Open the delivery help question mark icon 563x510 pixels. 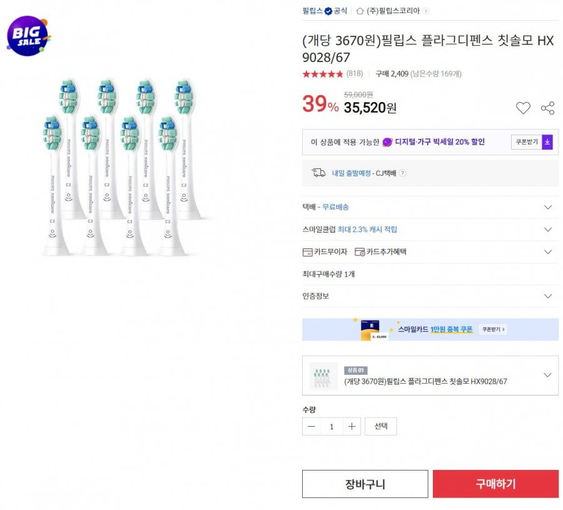[x=403, y=173]
